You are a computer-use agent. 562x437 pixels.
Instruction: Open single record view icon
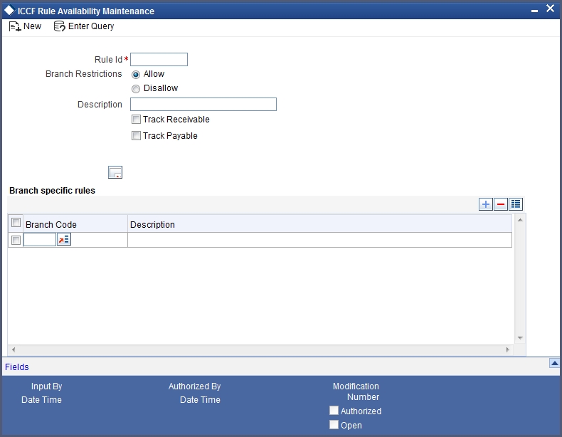[516, 204]
